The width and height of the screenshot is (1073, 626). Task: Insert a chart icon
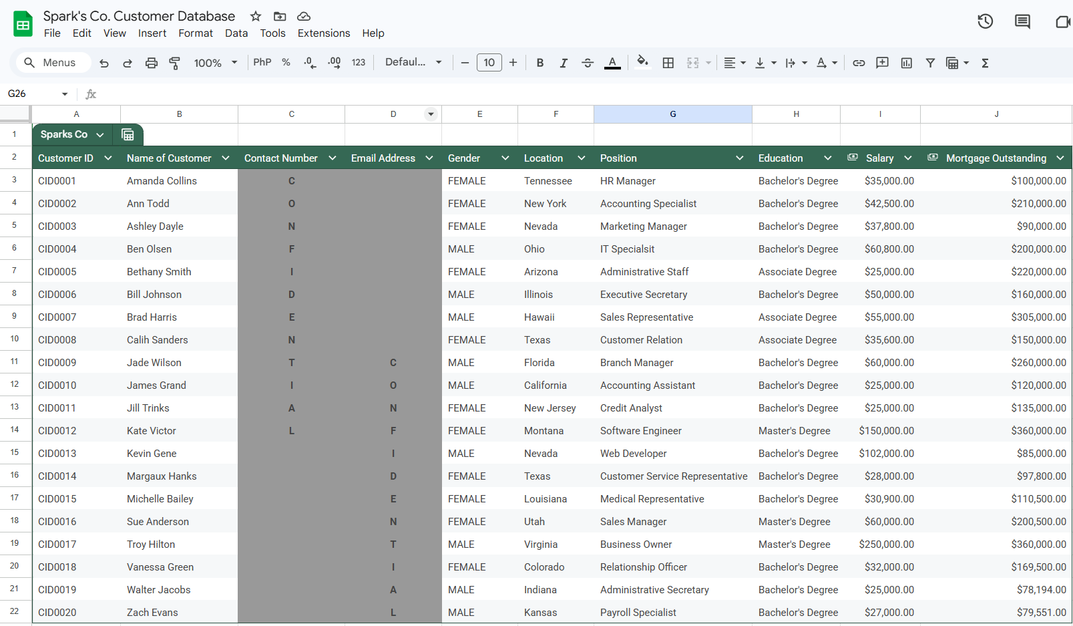pos(906,63)
